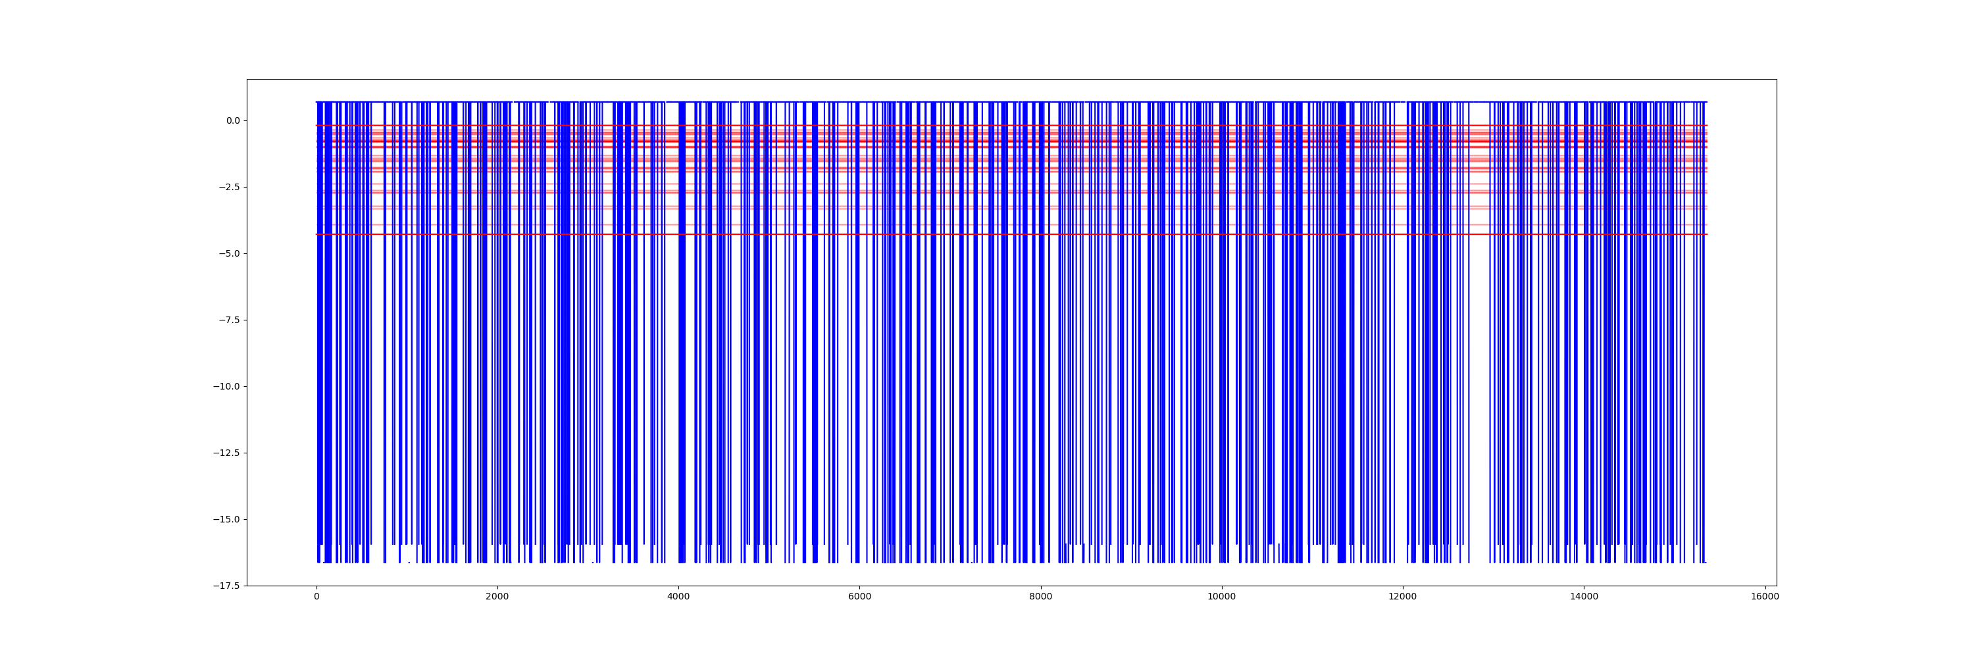Click the x-axis label 2000
Image resolution: width=1974 pixels, height=658 pixels.
click(x=497, y=597)
